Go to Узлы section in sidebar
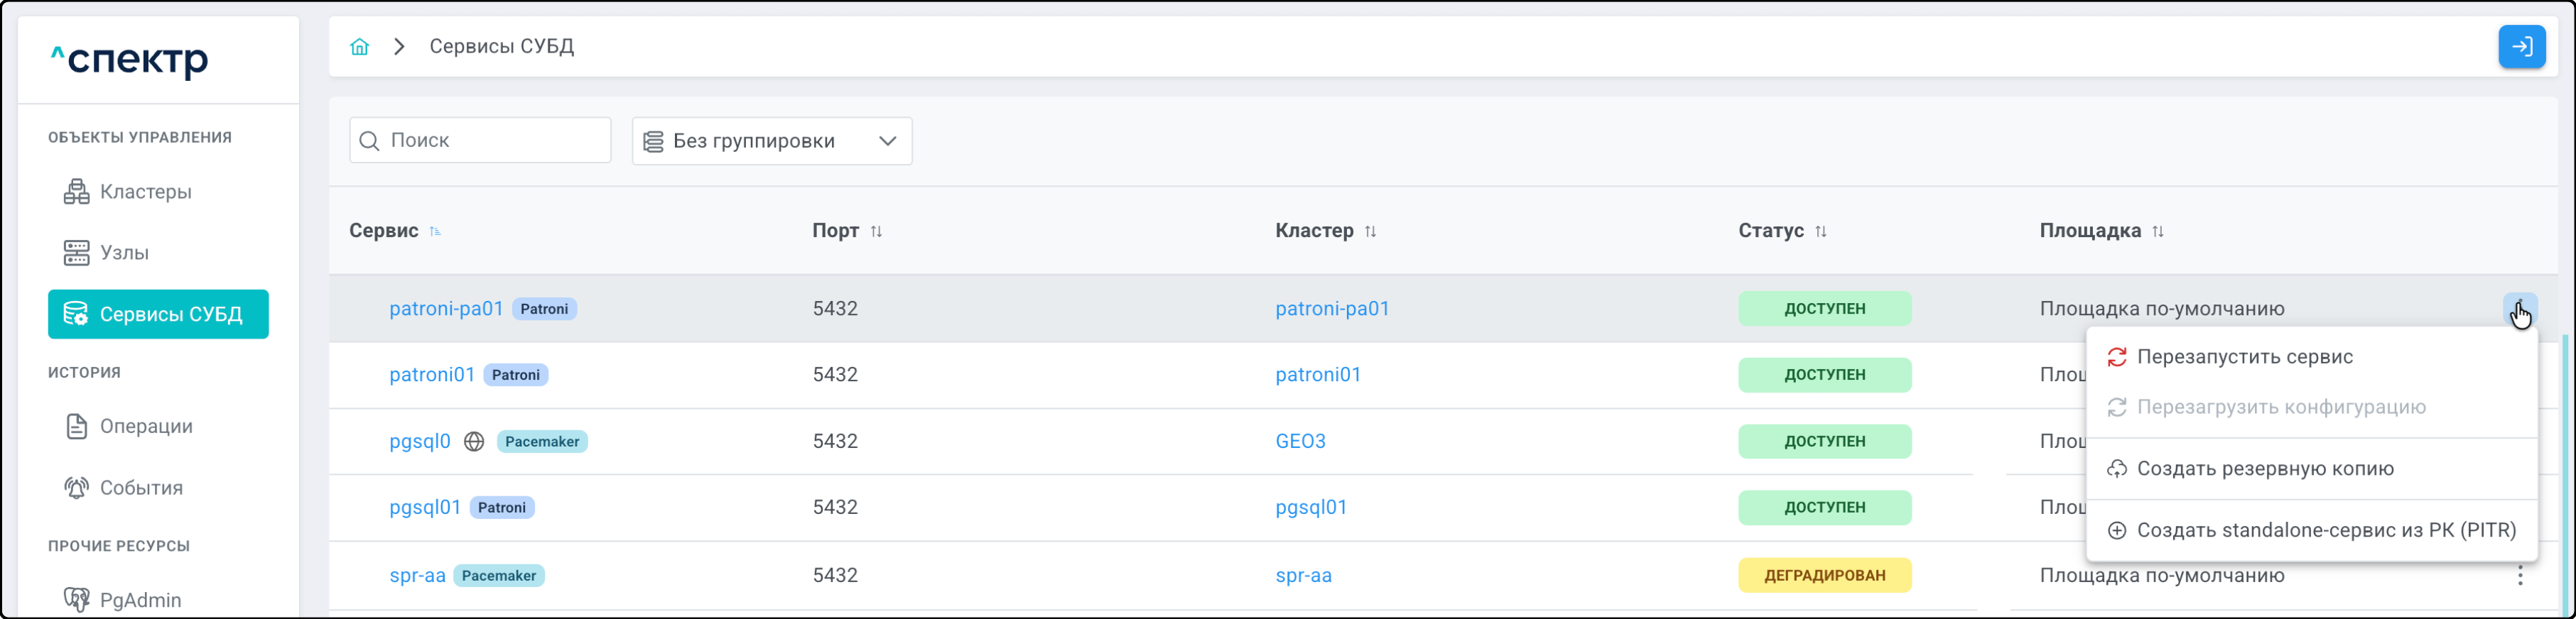This screenshot has width=2576, height=619. pyautogui.click(x=124, y=253)
